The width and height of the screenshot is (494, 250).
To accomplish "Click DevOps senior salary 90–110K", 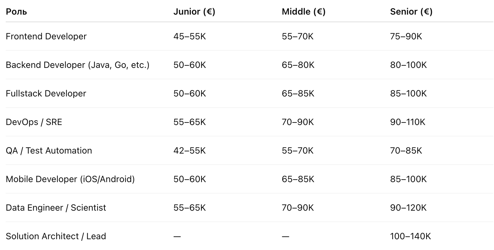I will coord(408,122).
